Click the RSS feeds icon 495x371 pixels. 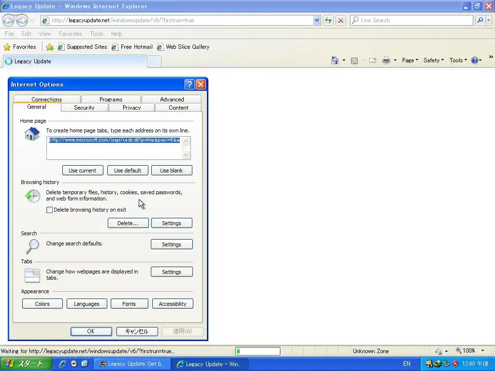pos(354,60)
